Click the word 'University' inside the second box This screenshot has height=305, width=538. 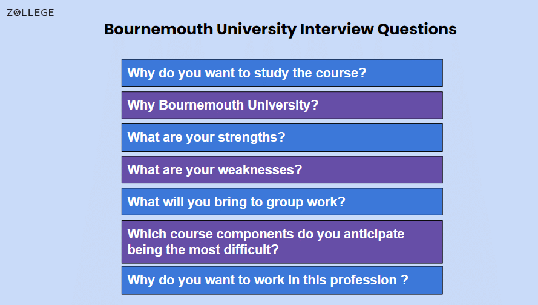pos(283,105)
